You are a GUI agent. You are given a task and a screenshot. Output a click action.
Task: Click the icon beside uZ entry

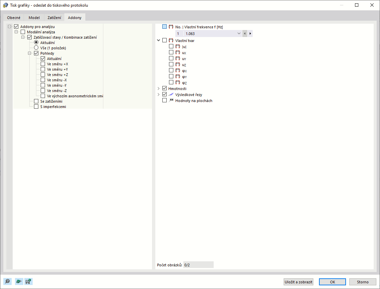178,64
